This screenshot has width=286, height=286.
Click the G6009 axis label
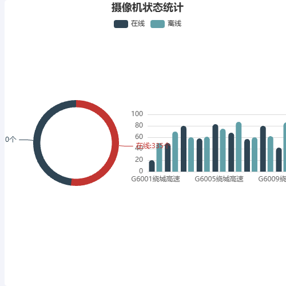tap(272, 179)
